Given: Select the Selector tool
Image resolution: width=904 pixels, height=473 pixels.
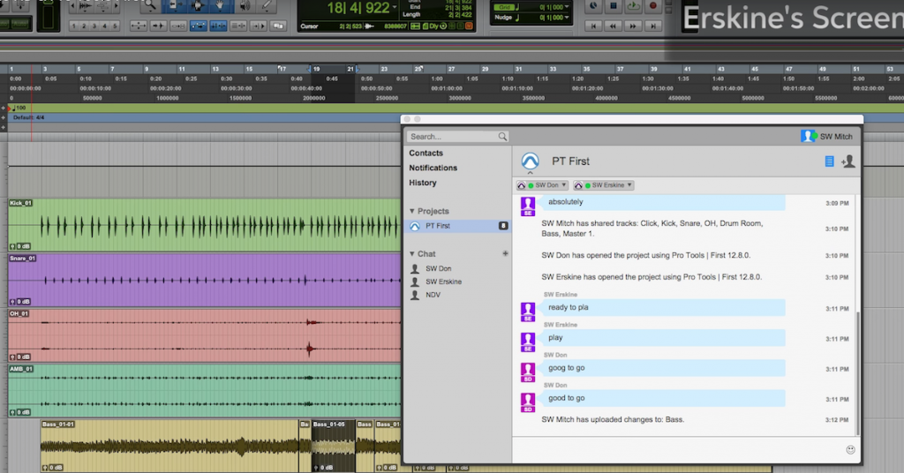Looking at the screenshot, I should click(198, 6).
